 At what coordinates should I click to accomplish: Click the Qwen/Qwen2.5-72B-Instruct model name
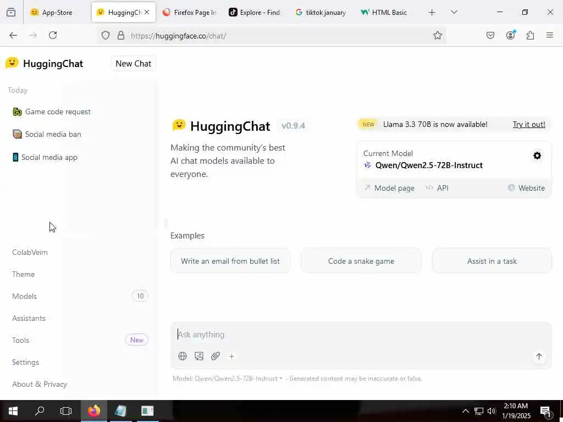pyautogui.click(x=429, y=165)
